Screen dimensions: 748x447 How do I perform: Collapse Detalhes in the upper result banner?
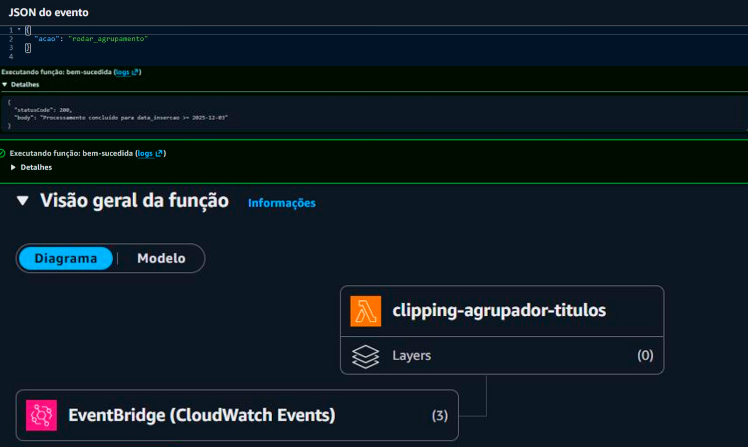(x=20, y=84)
